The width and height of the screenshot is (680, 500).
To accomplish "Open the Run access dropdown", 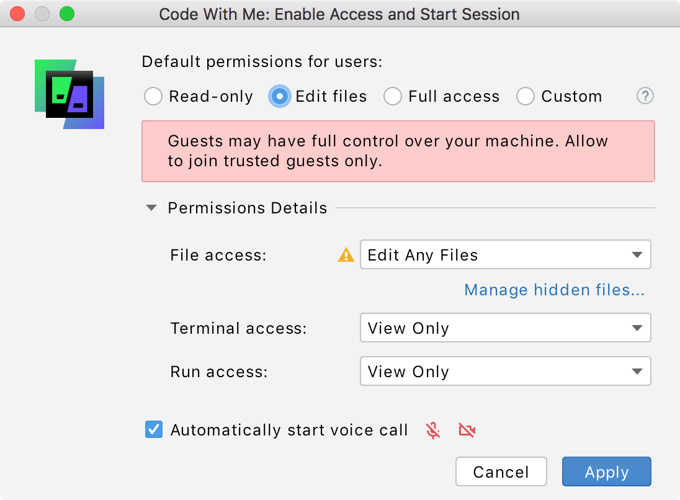I will (505, 371).
